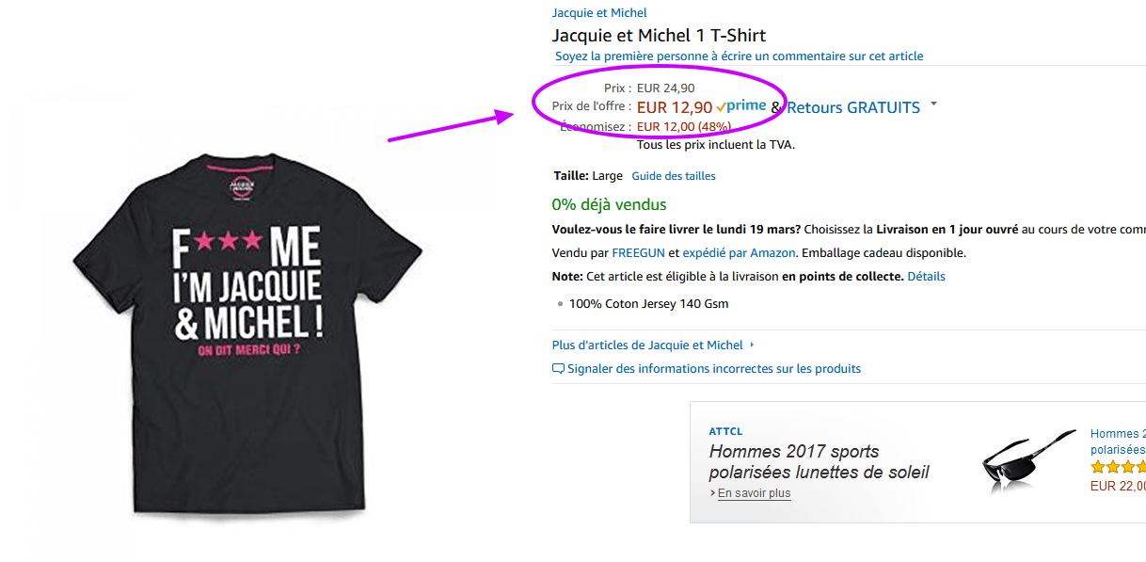Open the Jacquie et Michel brand link
Viewport: 1146px width, 562px height.
[x=599, y=12]
